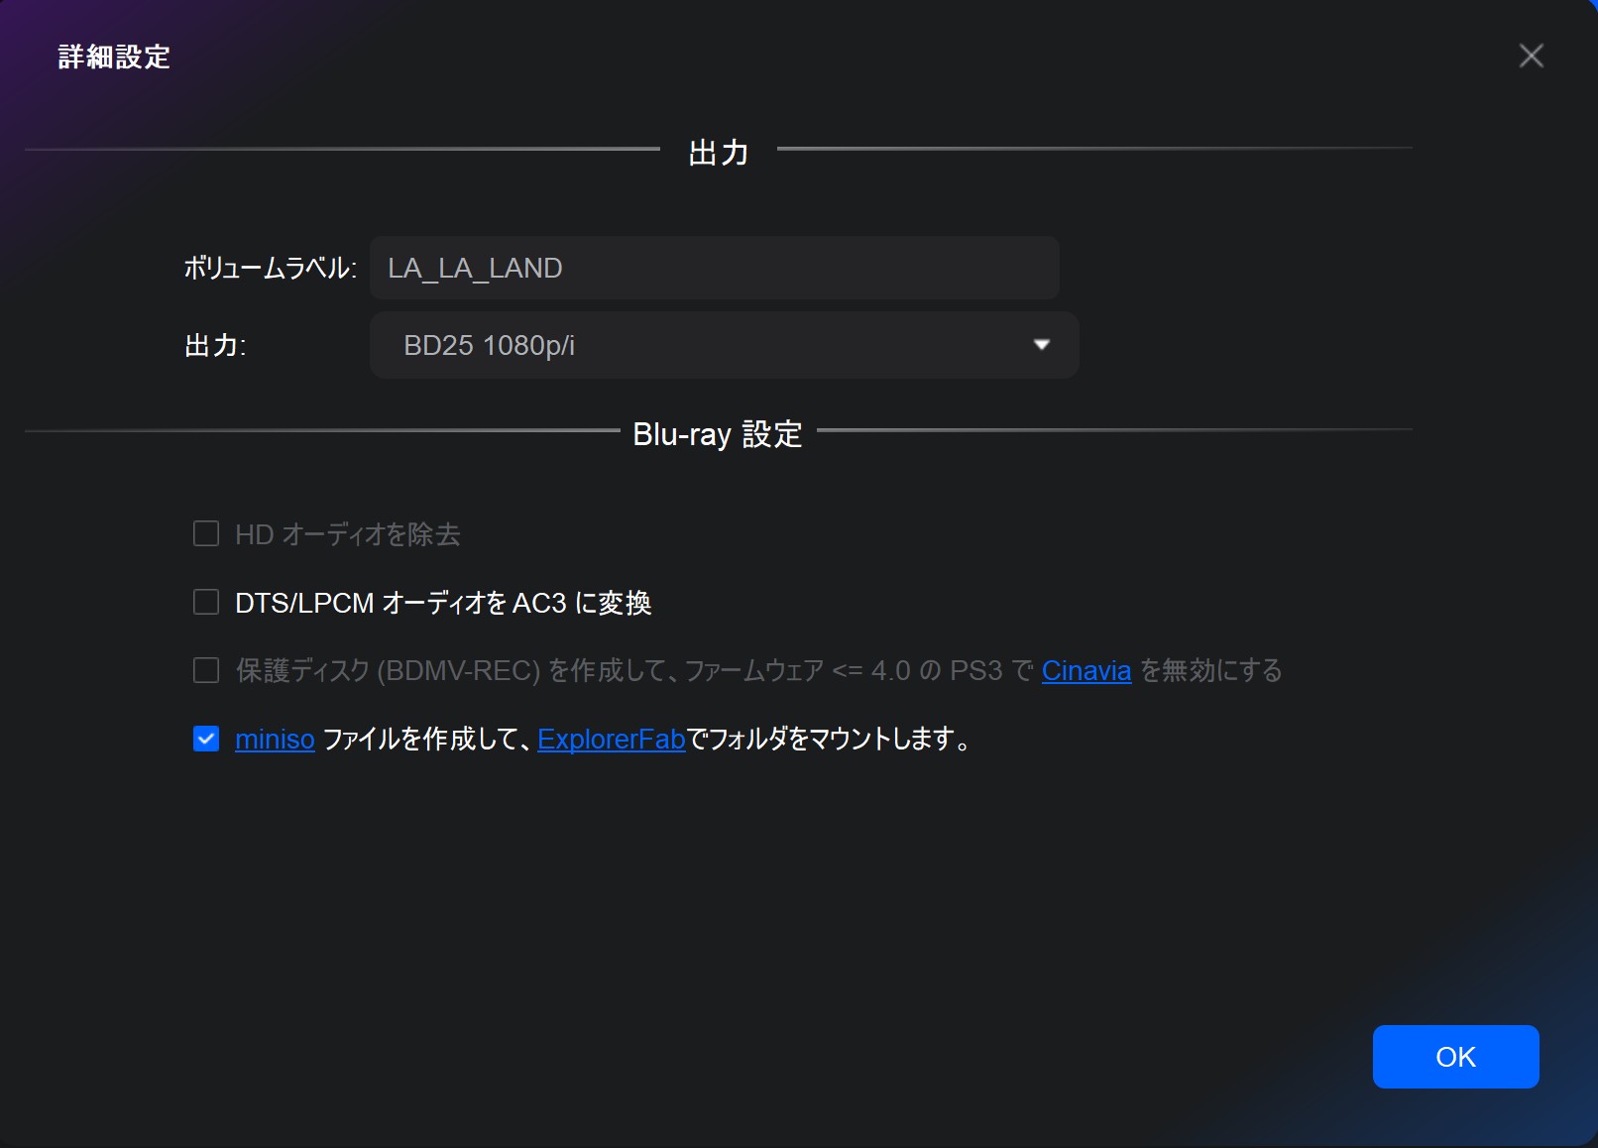Click the ボリュームラベル: label text
Image resolution: width=1598 pixels, height=1148 pixels.
(x=270, y=268)
